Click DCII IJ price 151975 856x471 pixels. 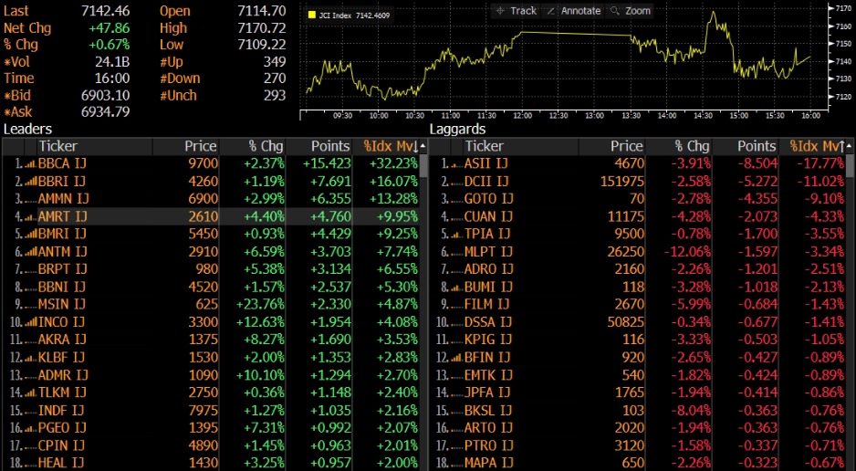click(622, 182)
